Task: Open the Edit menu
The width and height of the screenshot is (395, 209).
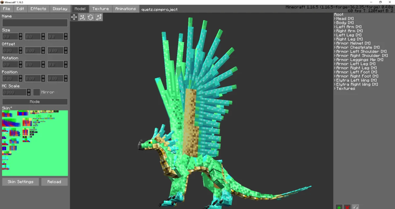Action: [x=20, y=9]
